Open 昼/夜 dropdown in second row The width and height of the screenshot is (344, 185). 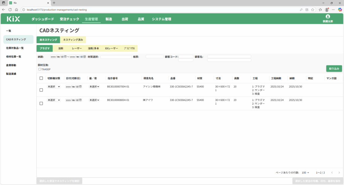(94, 100)
